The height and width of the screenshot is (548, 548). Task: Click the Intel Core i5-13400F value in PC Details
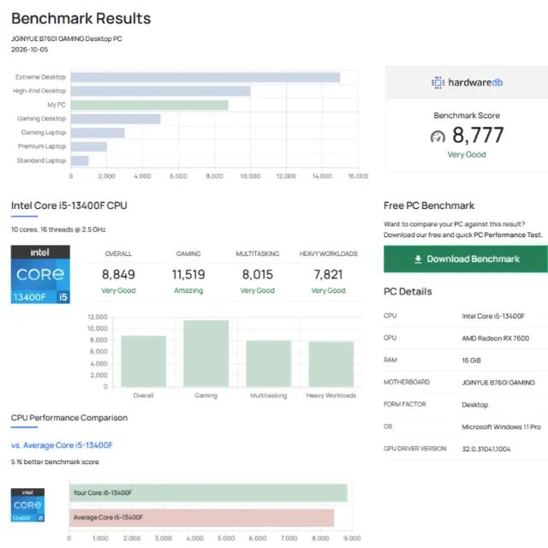(x=493, y=316)
